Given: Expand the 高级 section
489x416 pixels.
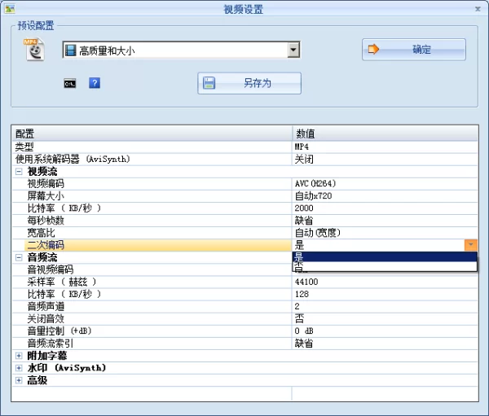Looking at the screenshot, I should [19, 380].
